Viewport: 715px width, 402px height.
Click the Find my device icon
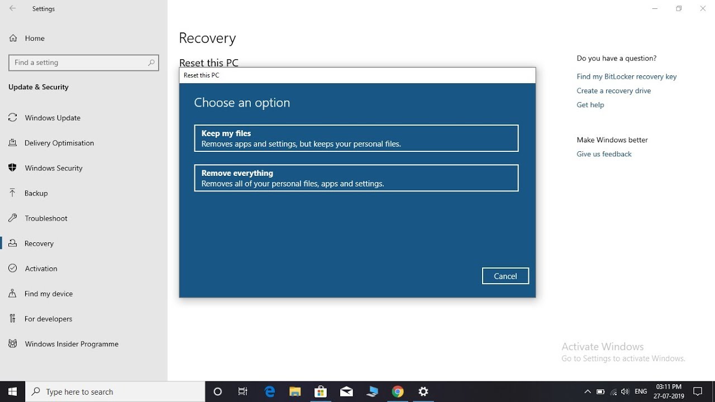tap(13, 294)
